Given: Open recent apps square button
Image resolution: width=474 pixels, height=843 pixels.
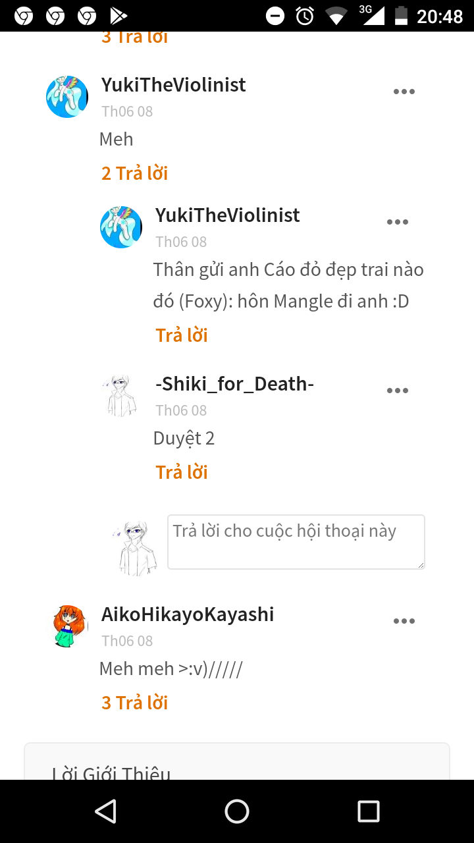Looking at the screenshot, I should pos(369,811).
